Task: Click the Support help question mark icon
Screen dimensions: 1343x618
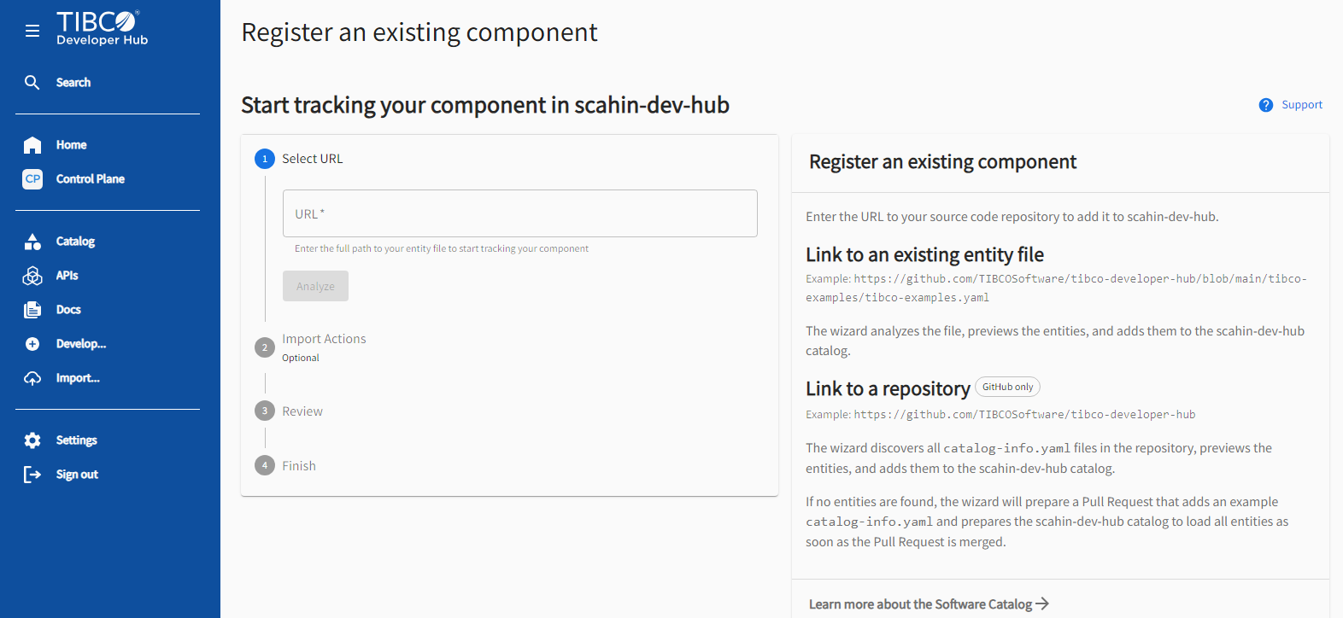Action: [1265, 104]
